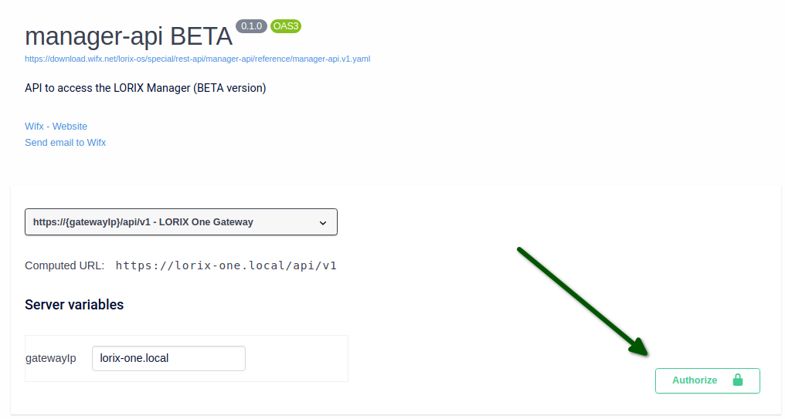The height and width of the screenshot is (419, 785).
Task: Focus the gatewayIp input field
Action: coord(168,358)
